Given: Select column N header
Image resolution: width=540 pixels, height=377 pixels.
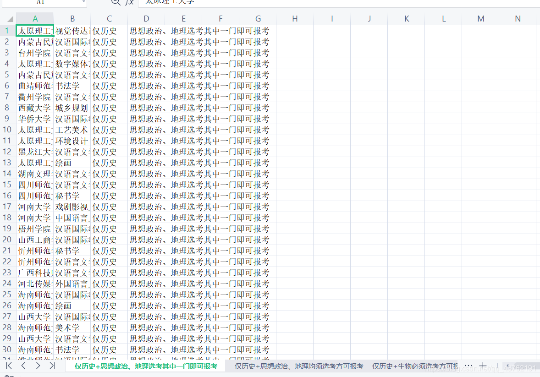Looking at the screenshot, I should click(x=518, y=19).
